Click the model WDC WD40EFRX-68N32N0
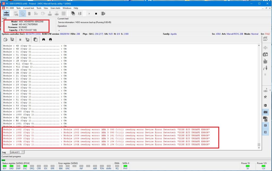This screenshot has height=171, width=272. (x=31, y=22)
